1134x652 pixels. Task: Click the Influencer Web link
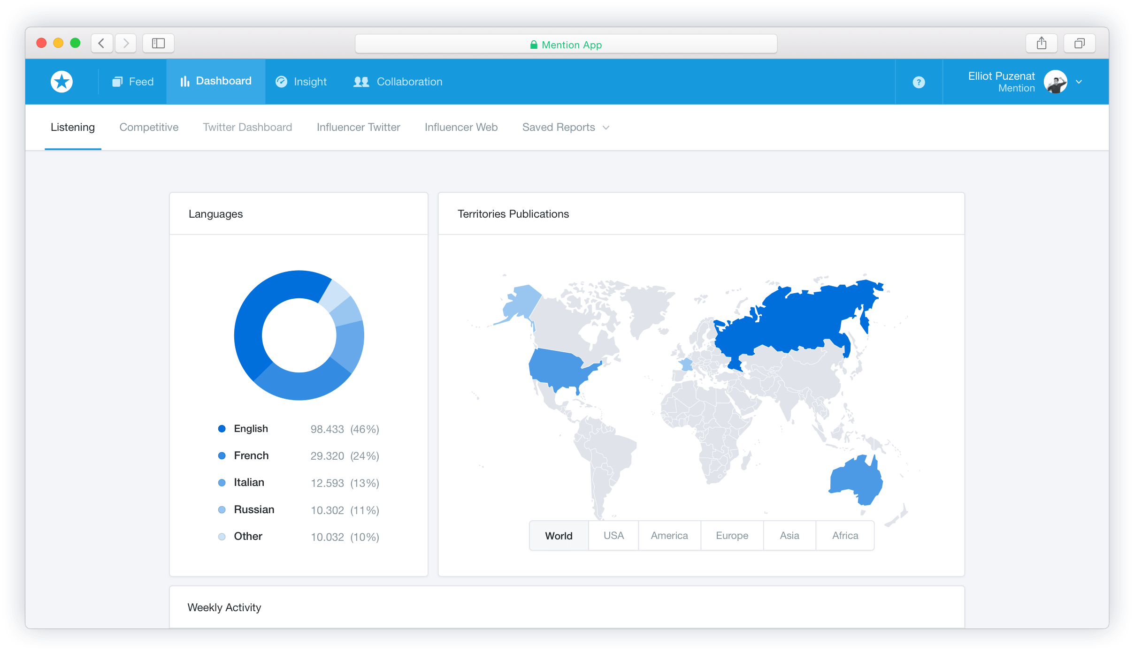[x=460, y=127]
